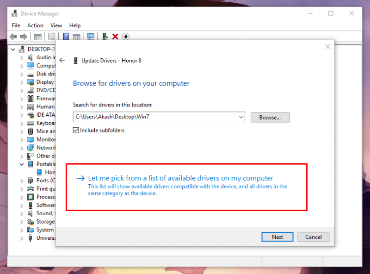Open the driver location dropdown arrow
This screenshot has height=274, width=370.
[240, 117]
